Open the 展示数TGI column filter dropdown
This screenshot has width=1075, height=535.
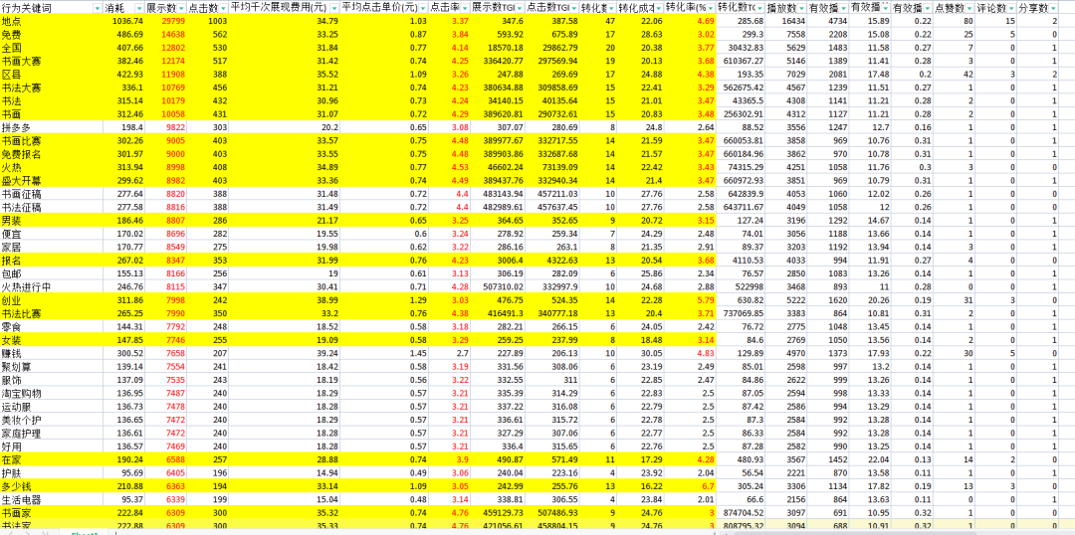coord(520,8)
